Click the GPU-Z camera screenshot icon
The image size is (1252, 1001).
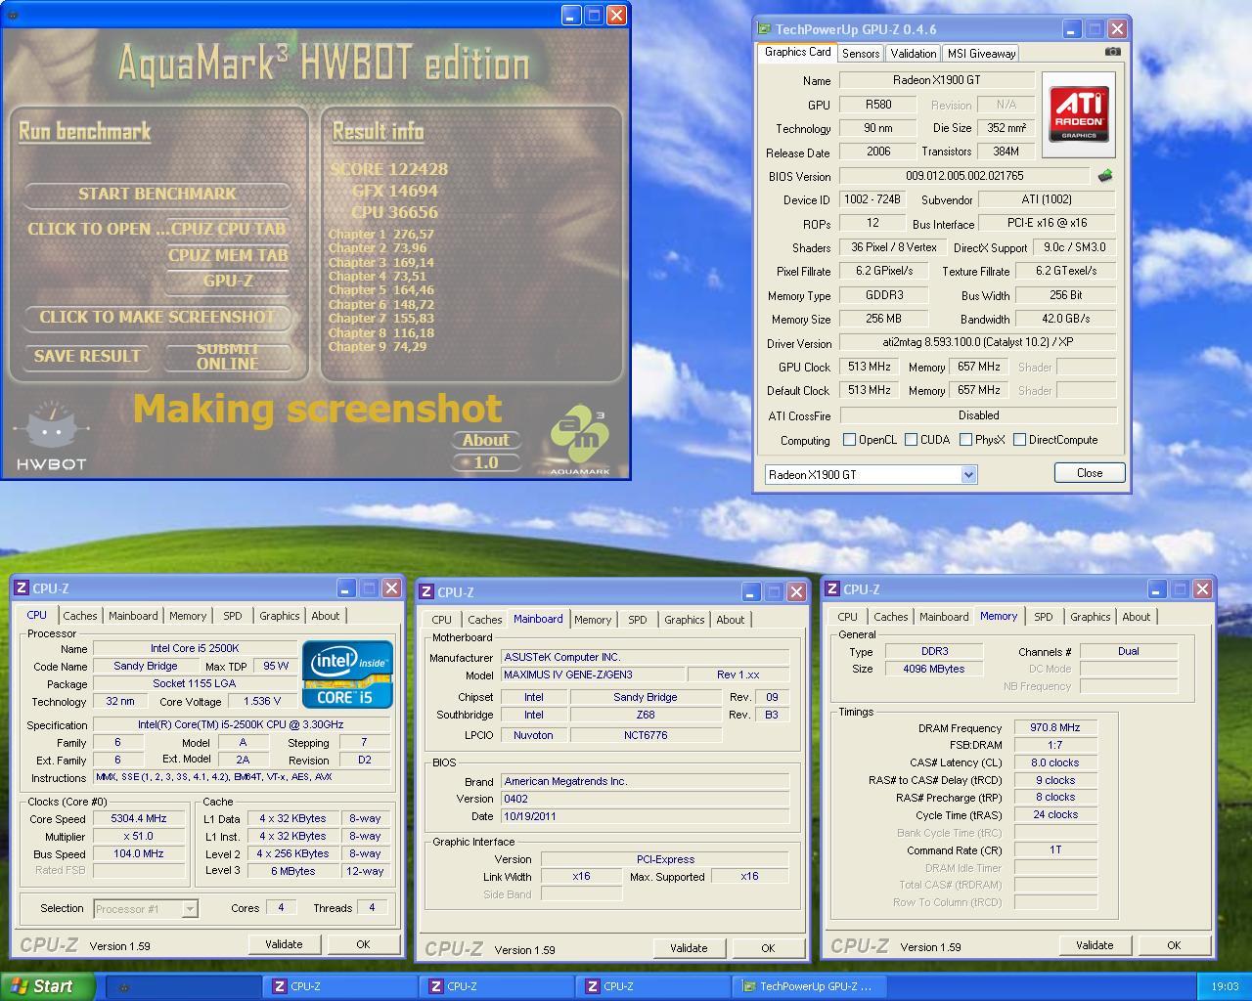[x=1112, y=52]
